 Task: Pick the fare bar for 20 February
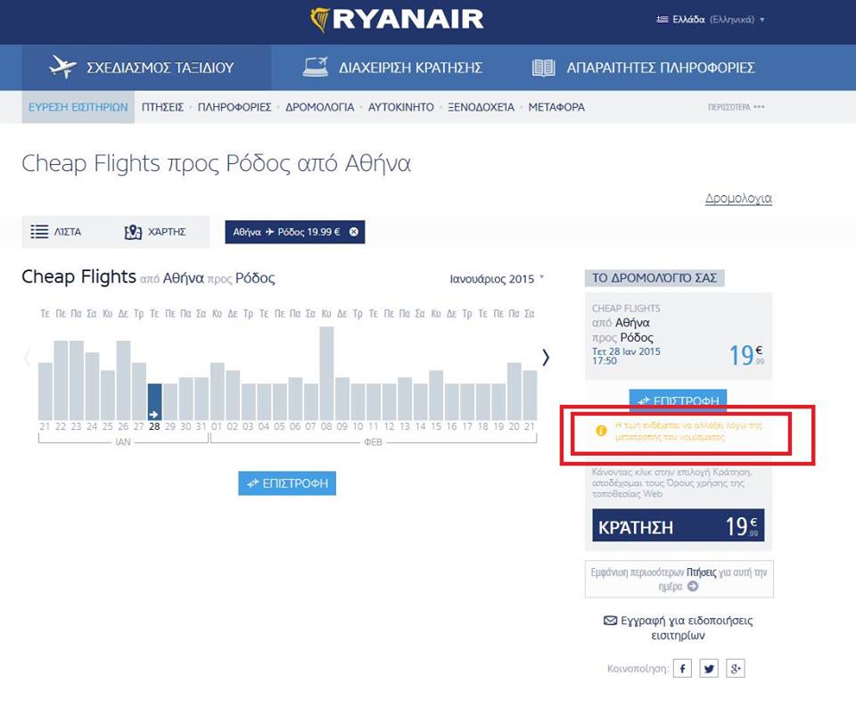tap(514, 391)
